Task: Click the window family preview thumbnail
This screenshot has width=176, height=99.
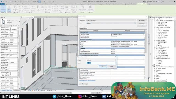Action: pos(3,21)
